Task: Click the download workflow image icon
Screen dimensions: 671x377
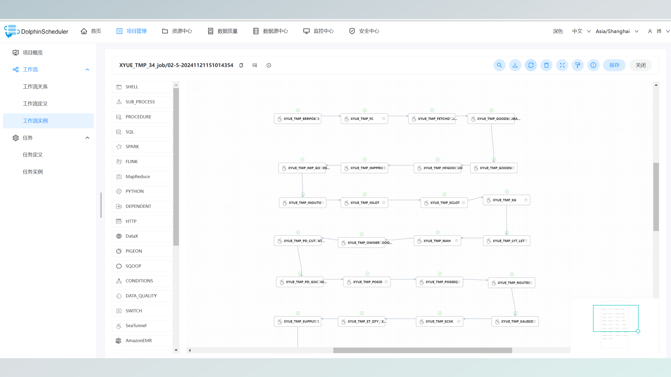Action: coord(515,65)
